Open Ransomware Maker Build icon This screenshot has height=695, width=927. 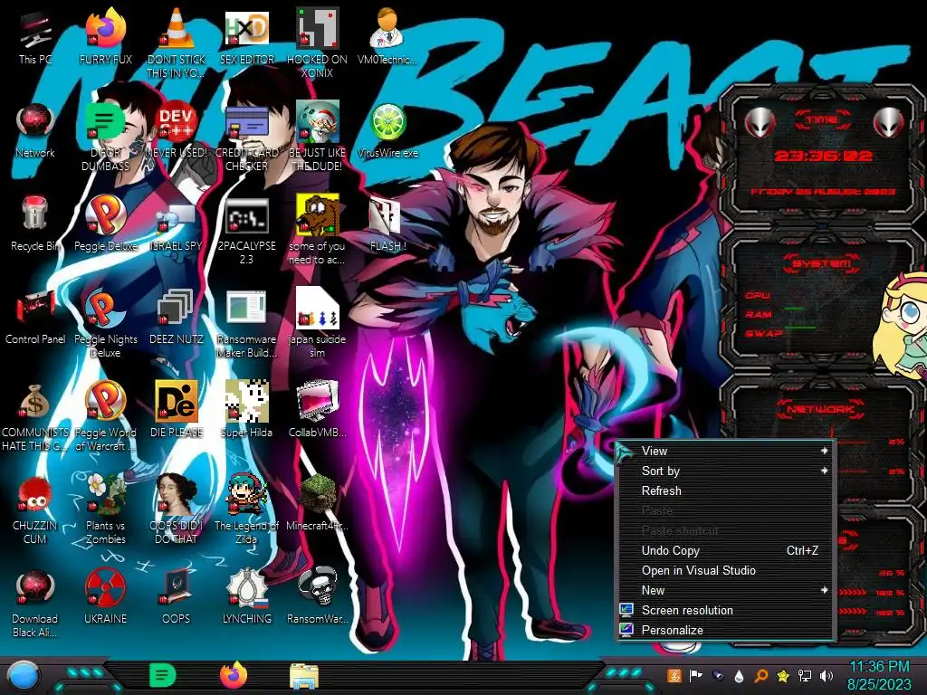point(246,323)
